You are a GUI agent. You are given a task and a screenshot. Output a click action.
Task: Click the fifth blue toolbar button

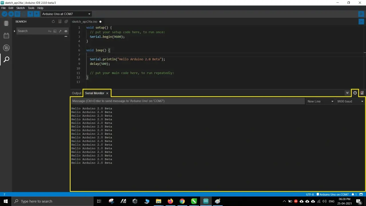click(30, 14)
